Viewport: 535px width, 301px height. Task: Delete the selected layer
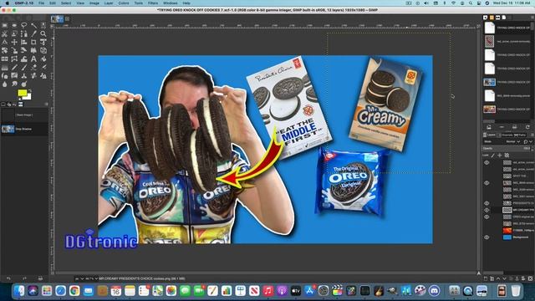tap(530, 278)
